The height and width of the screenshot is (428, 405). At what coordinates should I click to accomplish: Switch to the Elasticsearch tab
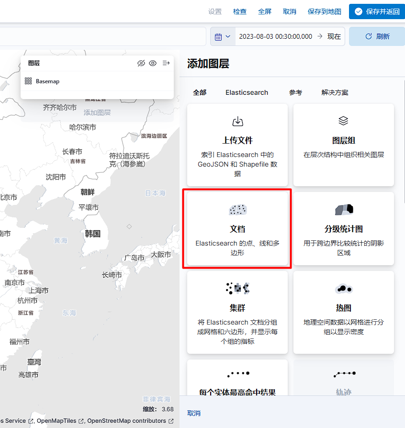click(x=247, y=92)
